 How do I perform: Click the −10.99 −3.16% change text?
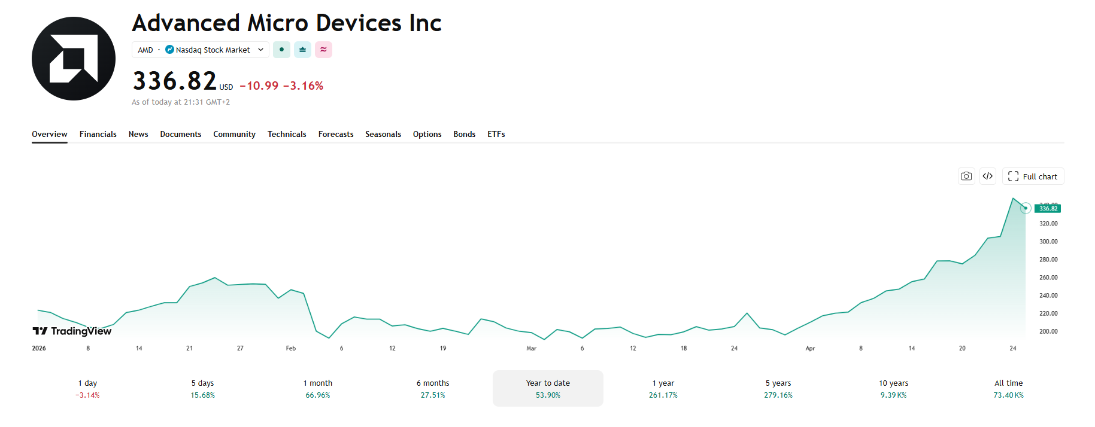click(281, 86)
